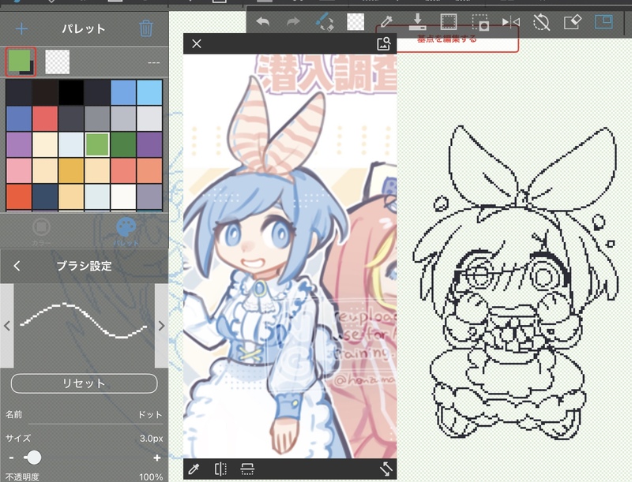Tap the current green foreground color

(x=21, y=62)
